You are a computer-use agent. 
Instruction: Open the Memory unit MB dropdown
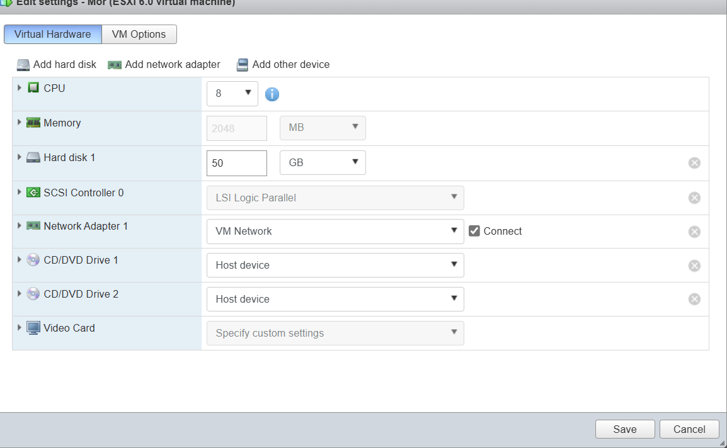(x=323, y=128)
